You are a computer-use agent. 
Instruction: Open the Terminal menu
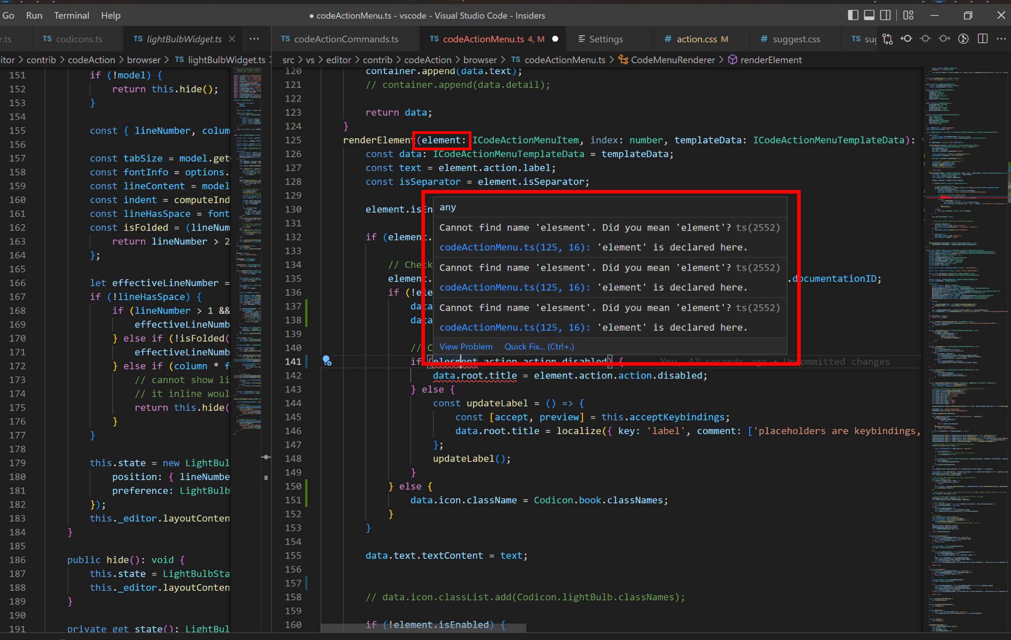tap(72, 15)
